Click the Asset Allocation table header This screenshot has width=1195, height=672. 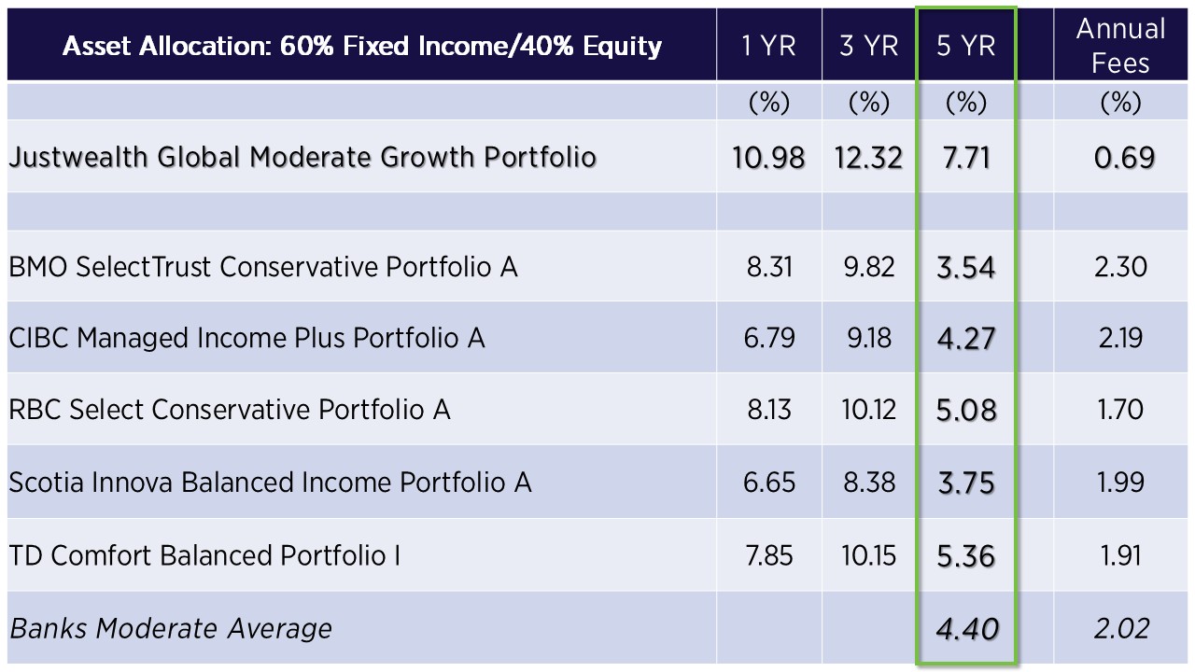[362, 46]
